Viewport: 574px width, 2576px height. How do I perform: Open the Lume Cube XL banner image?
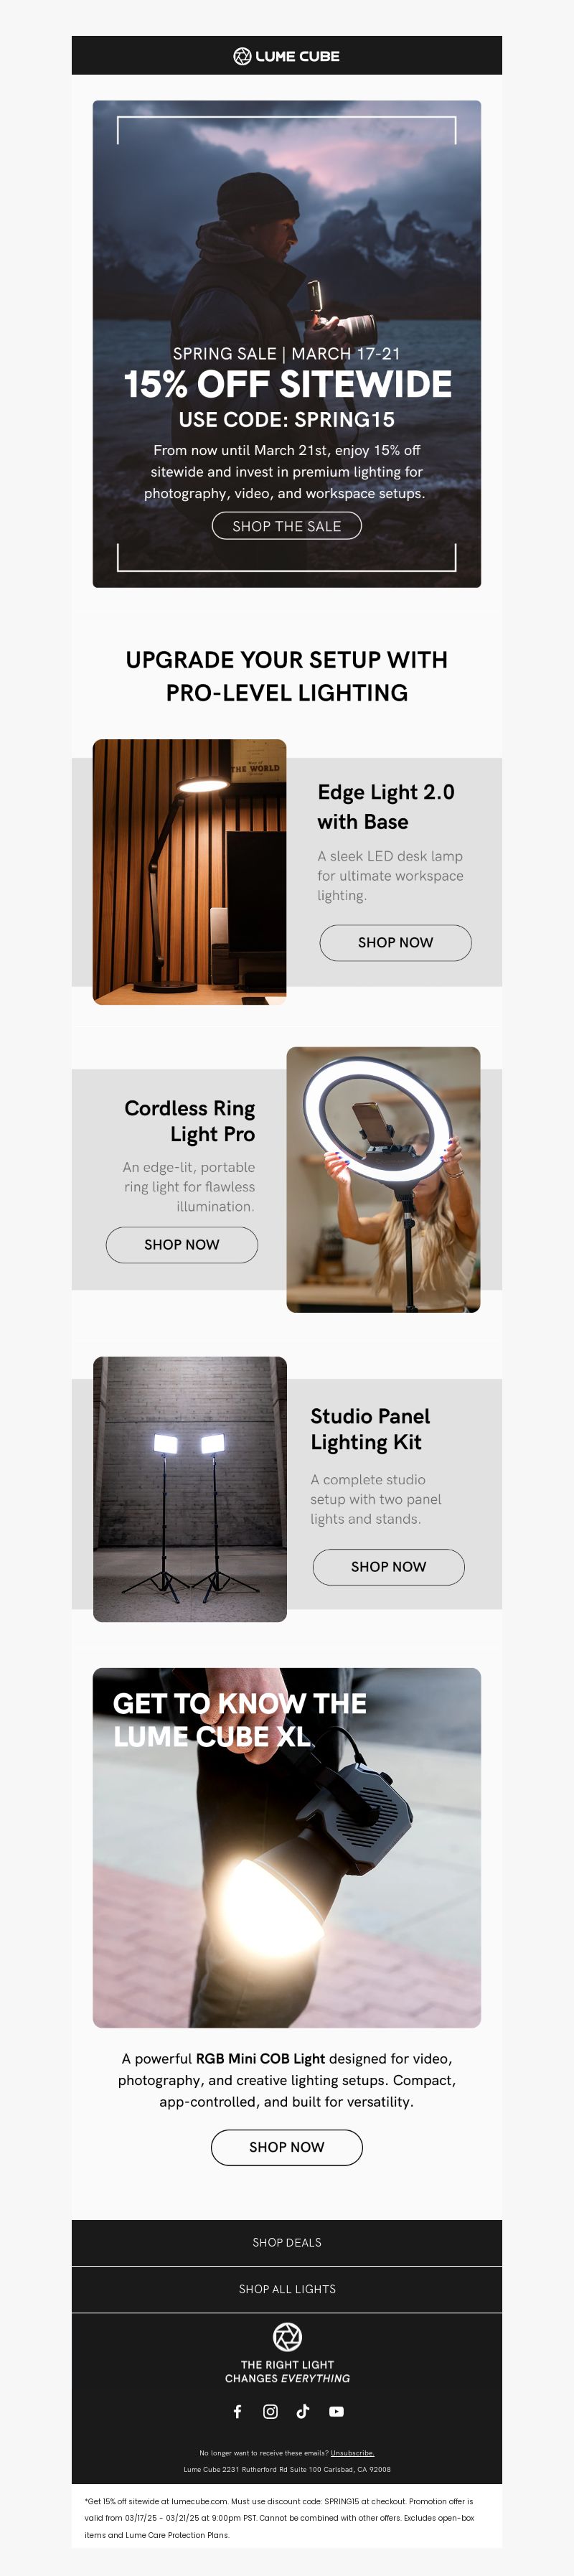287,1847
